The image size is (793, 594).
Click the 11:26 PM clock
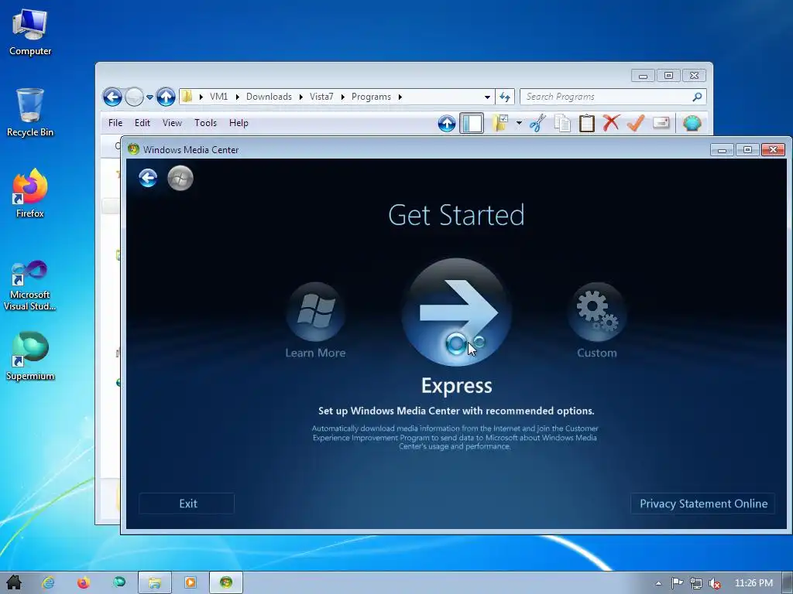click(754, 583)
